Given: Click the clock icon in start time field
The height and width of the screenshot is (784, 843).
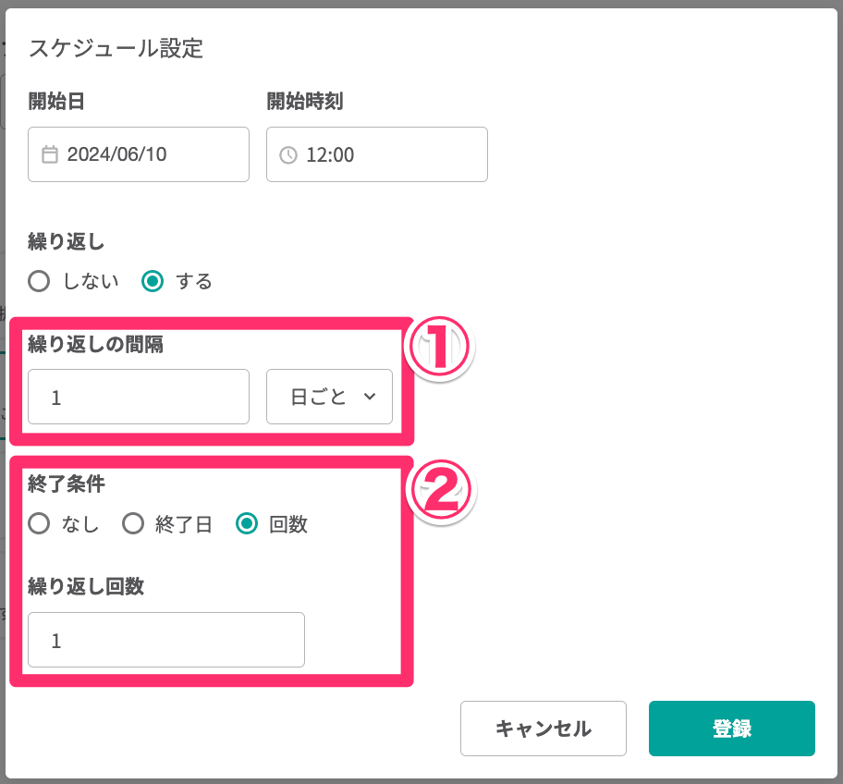Looking at the screenshot, I should (288, 154).
